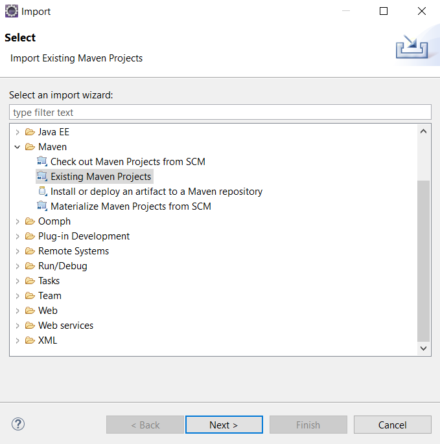The height and width of the screenshot is (444, 440).
Task: Expand the Oomph category
Action: (x=17, y=221)
